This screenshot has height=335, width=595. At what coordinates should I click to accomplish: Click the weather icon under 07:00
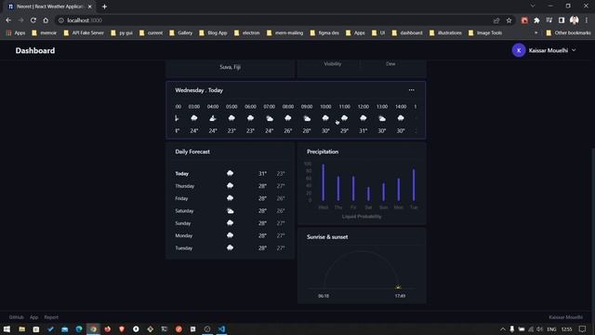click(270, 118)
